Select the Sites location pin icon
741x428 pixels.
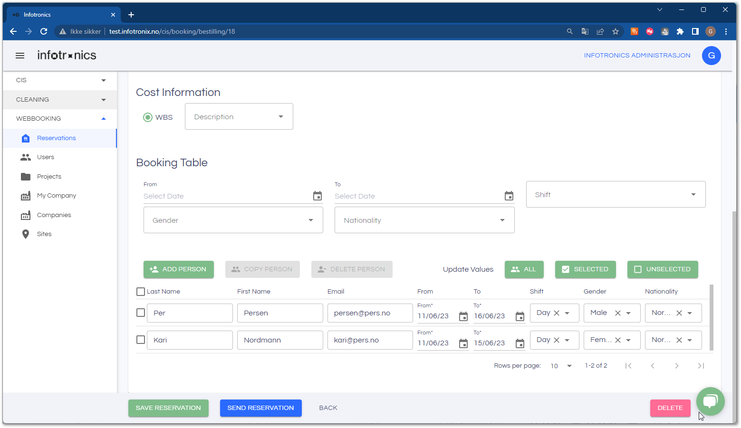point(26,234)
